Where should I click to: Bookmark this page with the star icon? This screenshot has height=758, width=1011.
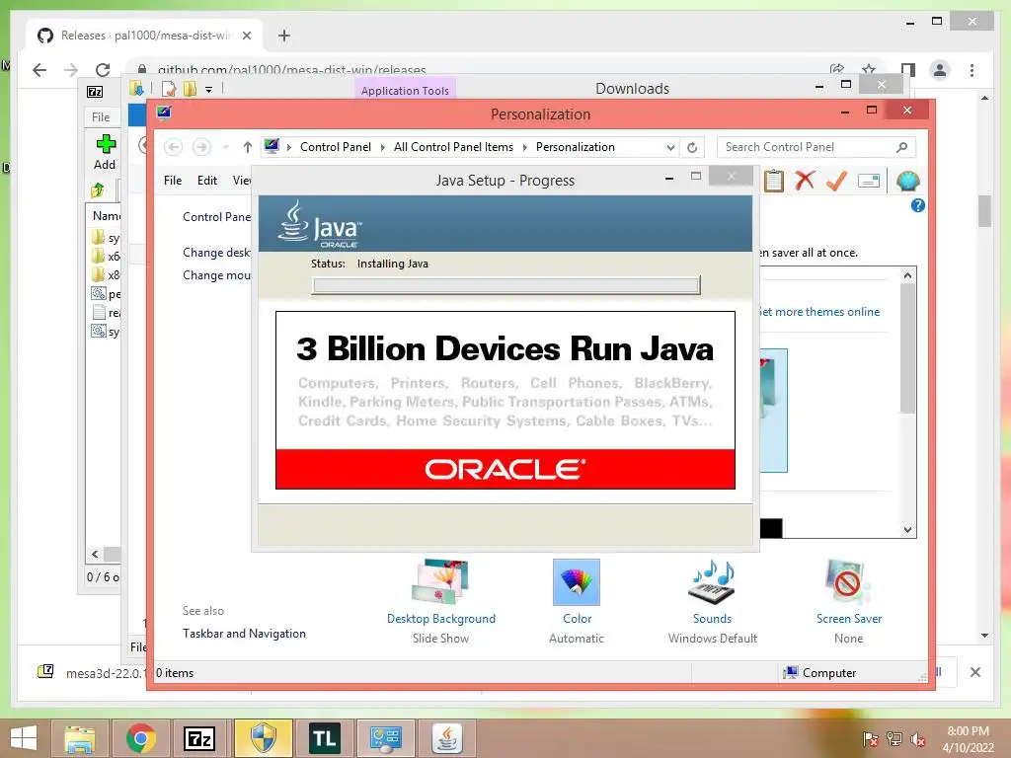869,69
